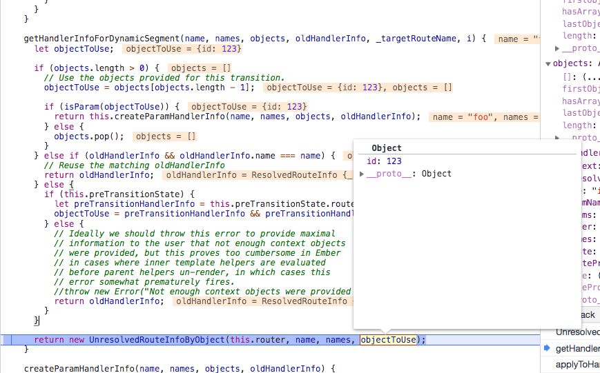Click the highlighted objectToUse token in return line
600x373 pixels.
click(388, 340)
